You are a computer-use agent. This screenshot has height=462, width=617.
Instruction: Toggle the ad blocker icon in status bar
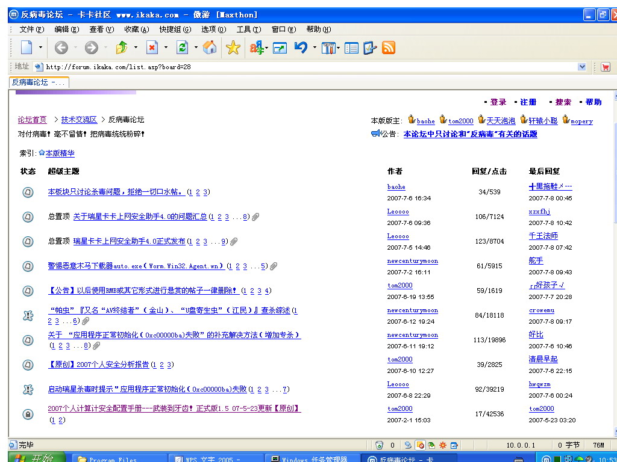(x=421, y=445)
